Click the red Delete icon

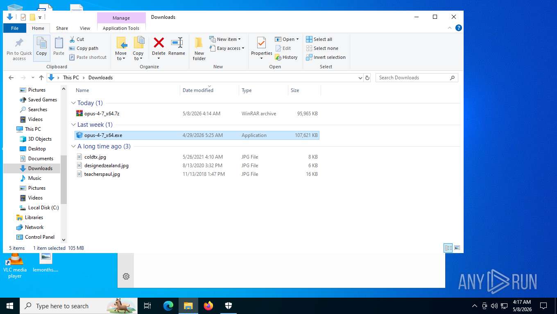pos(158,43)
